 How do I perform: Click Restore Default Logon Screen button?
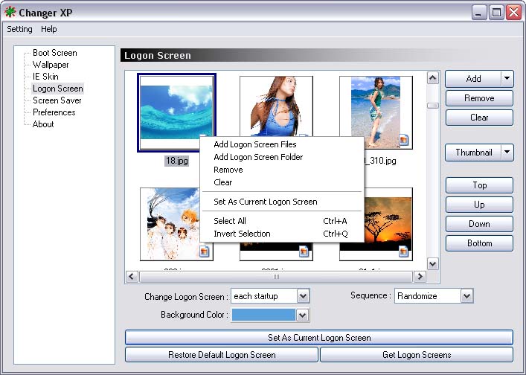(222, 355)
